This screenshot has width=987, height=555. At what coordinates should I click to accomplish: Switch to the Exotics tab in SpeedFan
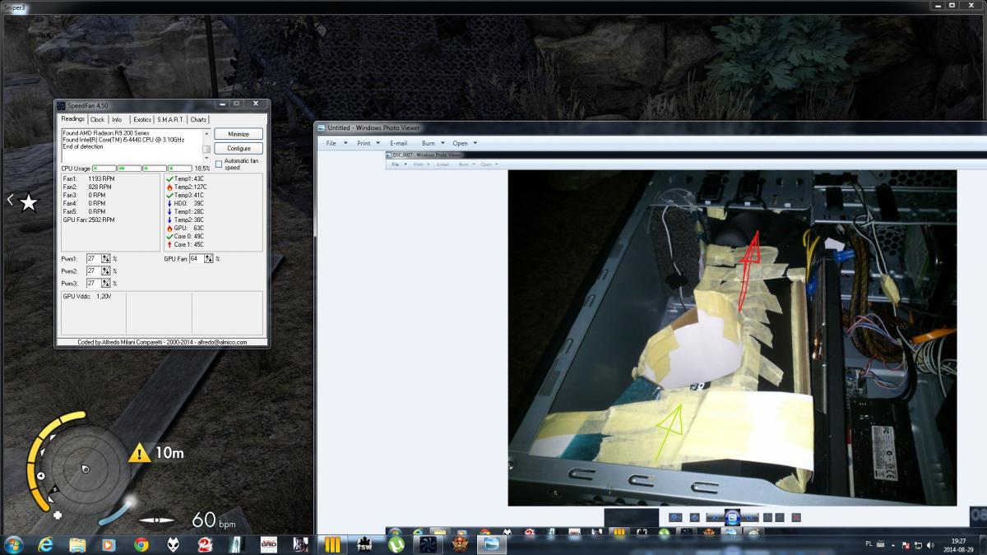pos(142,120)
